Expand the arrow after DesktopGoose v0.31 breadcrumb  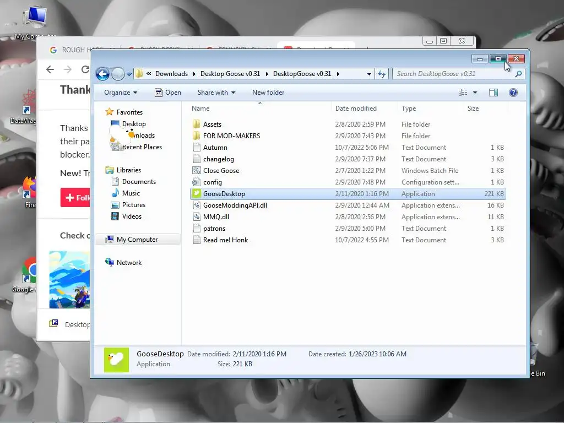338,74
